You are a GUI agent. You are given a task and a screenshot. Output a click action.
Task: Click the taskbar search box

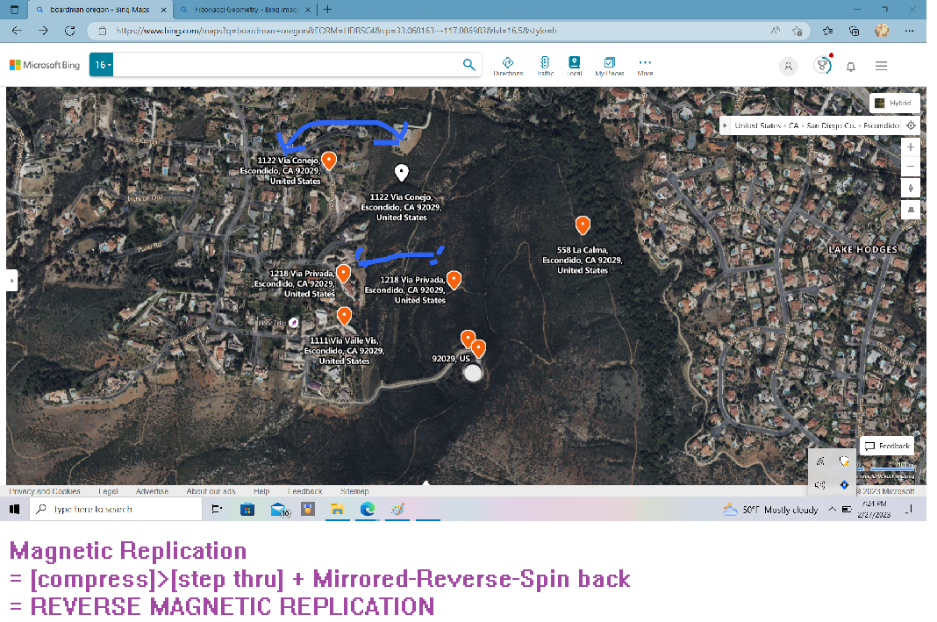116,509
